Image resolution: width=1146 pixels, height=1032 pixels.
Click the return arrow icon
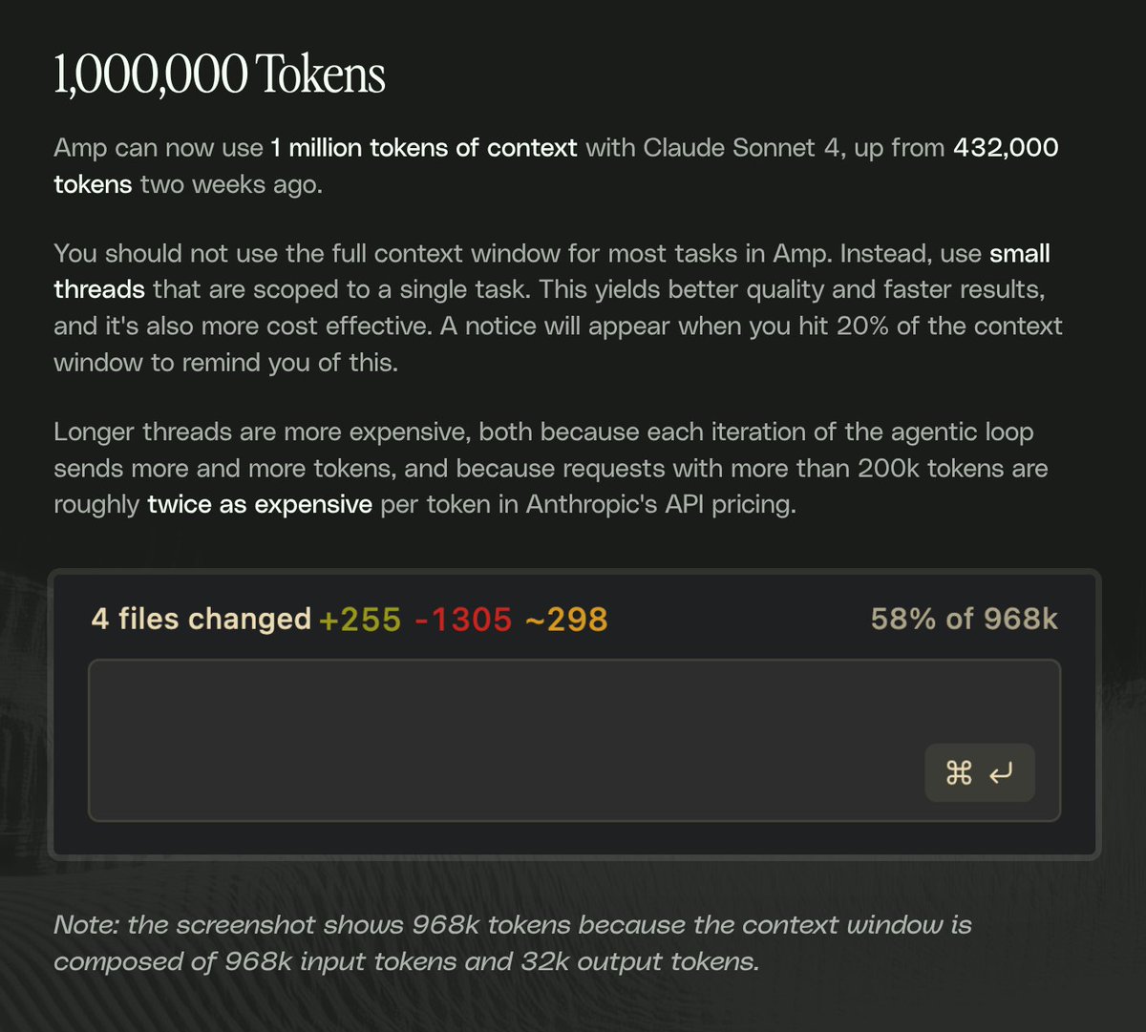pos(1000,772)
